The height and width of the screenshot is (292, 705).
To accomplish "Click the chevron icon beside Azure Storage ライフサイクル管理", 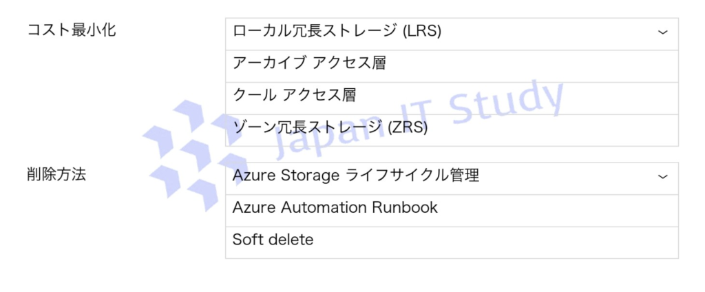I will click(x=662, y=176).
